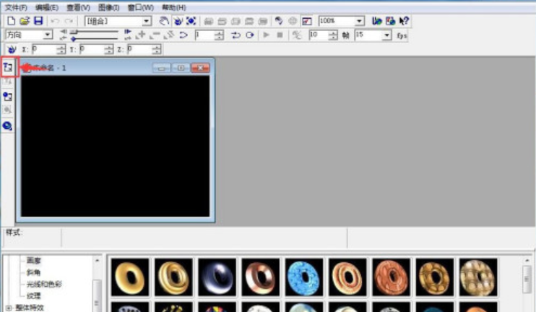Stop the animation playback

click(280, 35)
